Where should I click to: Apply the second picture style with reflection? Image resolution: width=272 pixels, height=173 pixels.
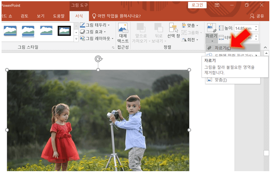coord(28,31)
